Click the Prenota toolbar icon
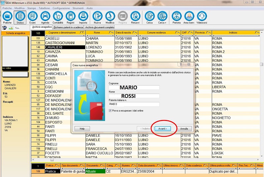 [177, 16]
